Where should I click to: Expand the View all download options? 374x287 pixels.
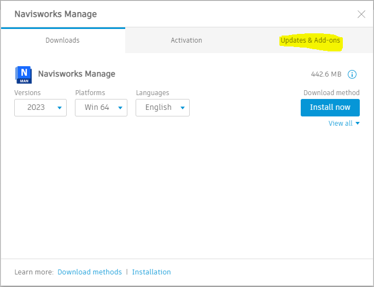[x=344, y=124]
